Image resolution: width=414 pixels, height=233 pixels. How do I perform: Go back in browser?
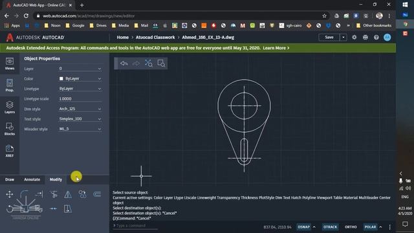[x=6, y=16]
